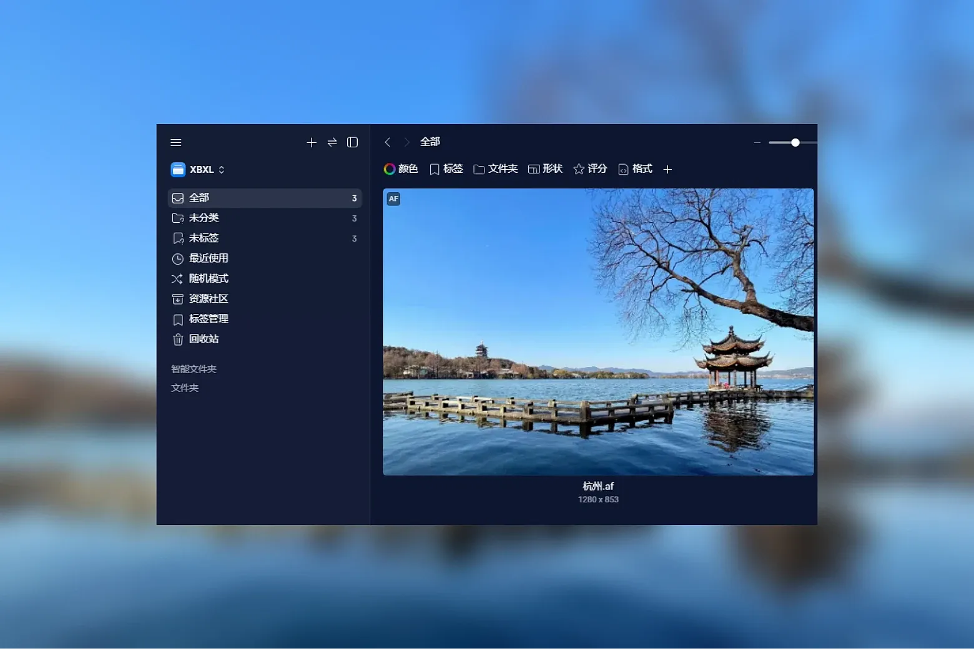Go forward with the right arrow
The height and width of the screenshot is (649, 974).
point(407,142)
